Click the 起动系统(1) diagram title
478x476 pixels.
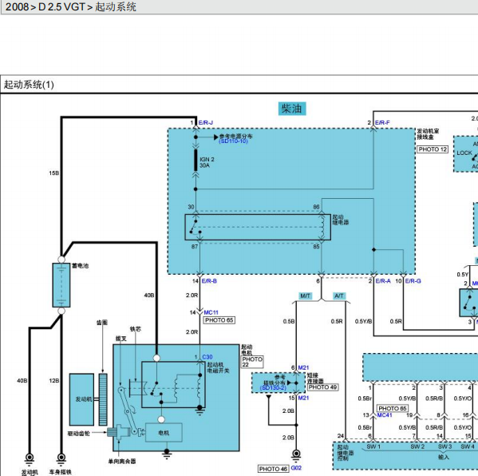(29, 85)
